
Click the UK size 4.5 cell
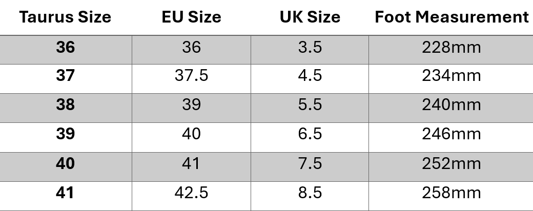[x=310, y=76]
